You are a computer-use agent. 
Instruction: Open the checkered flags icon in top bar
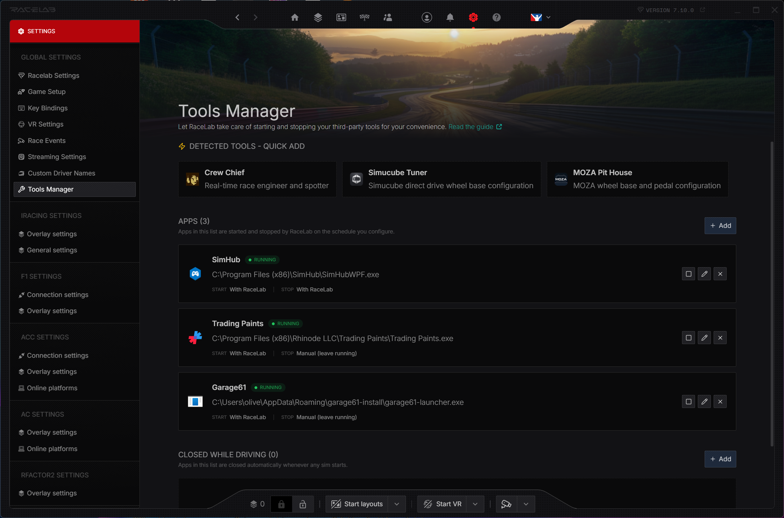pos(365,17)
